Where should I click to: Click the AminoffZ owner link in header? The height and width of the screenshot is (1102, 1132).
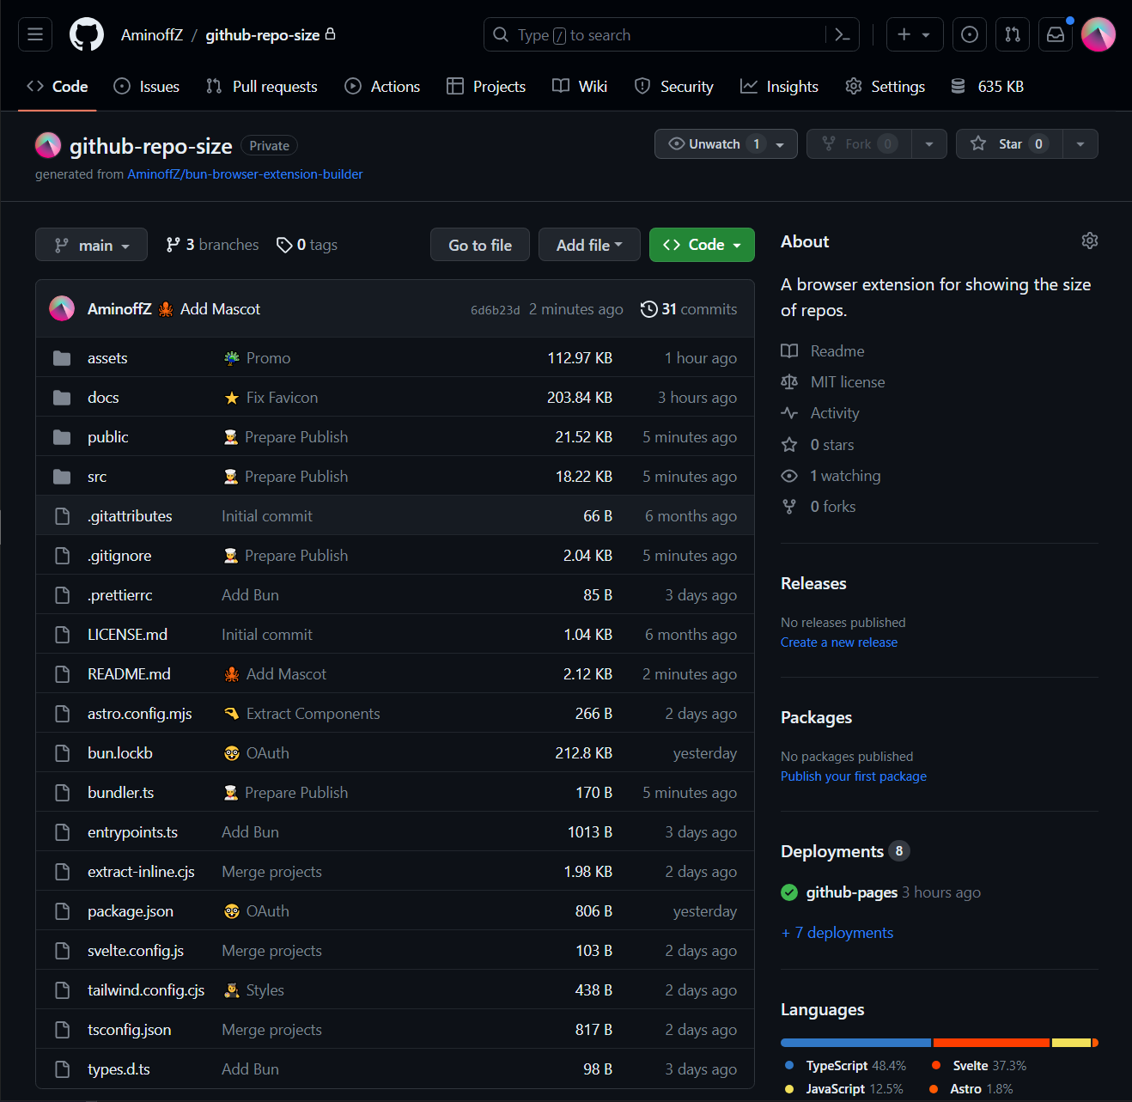pyautogui.click(x=152, y=34)
